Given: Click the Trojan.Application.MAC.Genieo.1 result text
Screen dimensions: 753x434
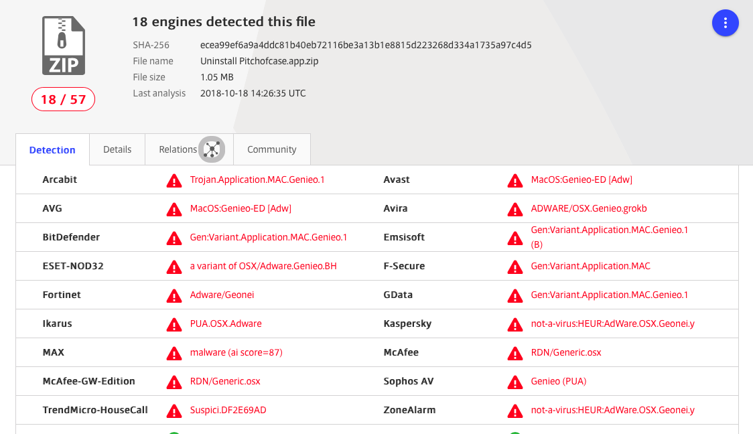Looking at the screenshot, I should 257,179.
